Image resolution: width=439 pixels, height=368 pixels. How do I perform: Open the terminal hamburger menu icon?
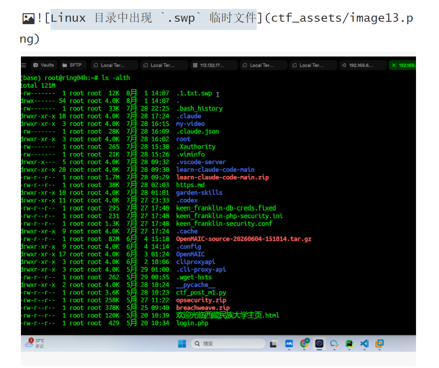pos(24,65)
